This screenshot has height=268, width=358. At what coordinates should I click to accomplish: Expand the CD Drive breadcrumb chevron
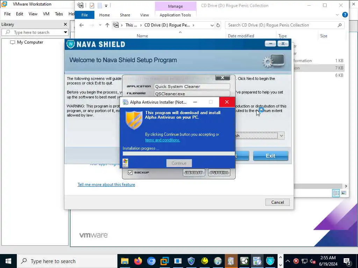(193, 25)
